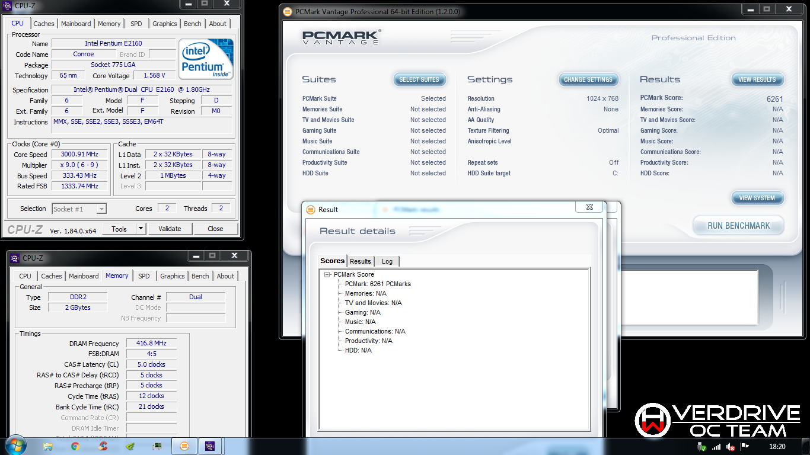Open the network signal tray icon
810x455 pixels.
[716, 447]
